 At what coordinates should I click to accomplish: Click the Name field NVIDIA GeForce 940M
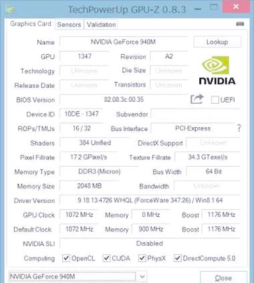pos(123,42)
